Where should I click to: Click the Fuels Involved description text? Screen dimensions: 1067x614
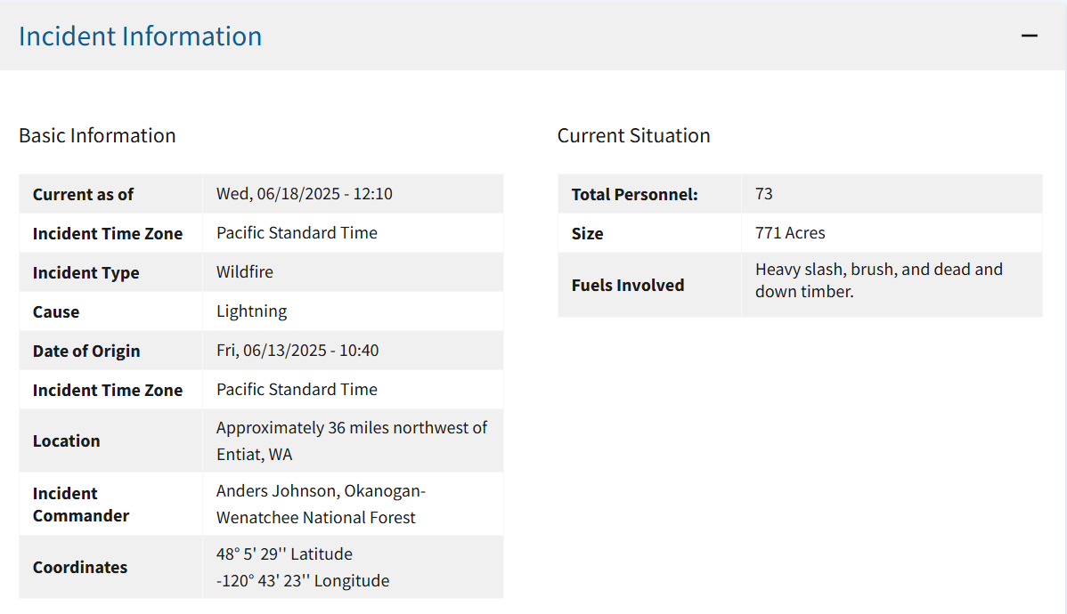[x=878, y=279]
